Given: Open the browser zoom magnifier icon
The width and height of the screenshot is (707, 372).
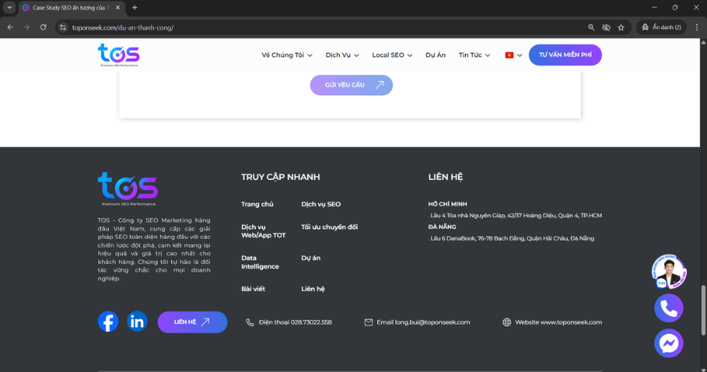Looking at the screenshot, I should point(591,28).
